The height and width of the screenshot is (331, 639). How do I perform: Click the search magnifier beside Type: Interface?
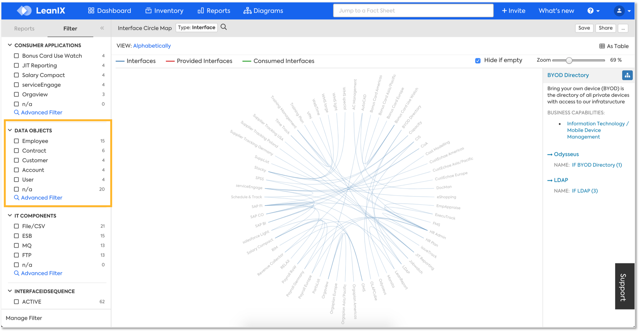pos(224,27)
